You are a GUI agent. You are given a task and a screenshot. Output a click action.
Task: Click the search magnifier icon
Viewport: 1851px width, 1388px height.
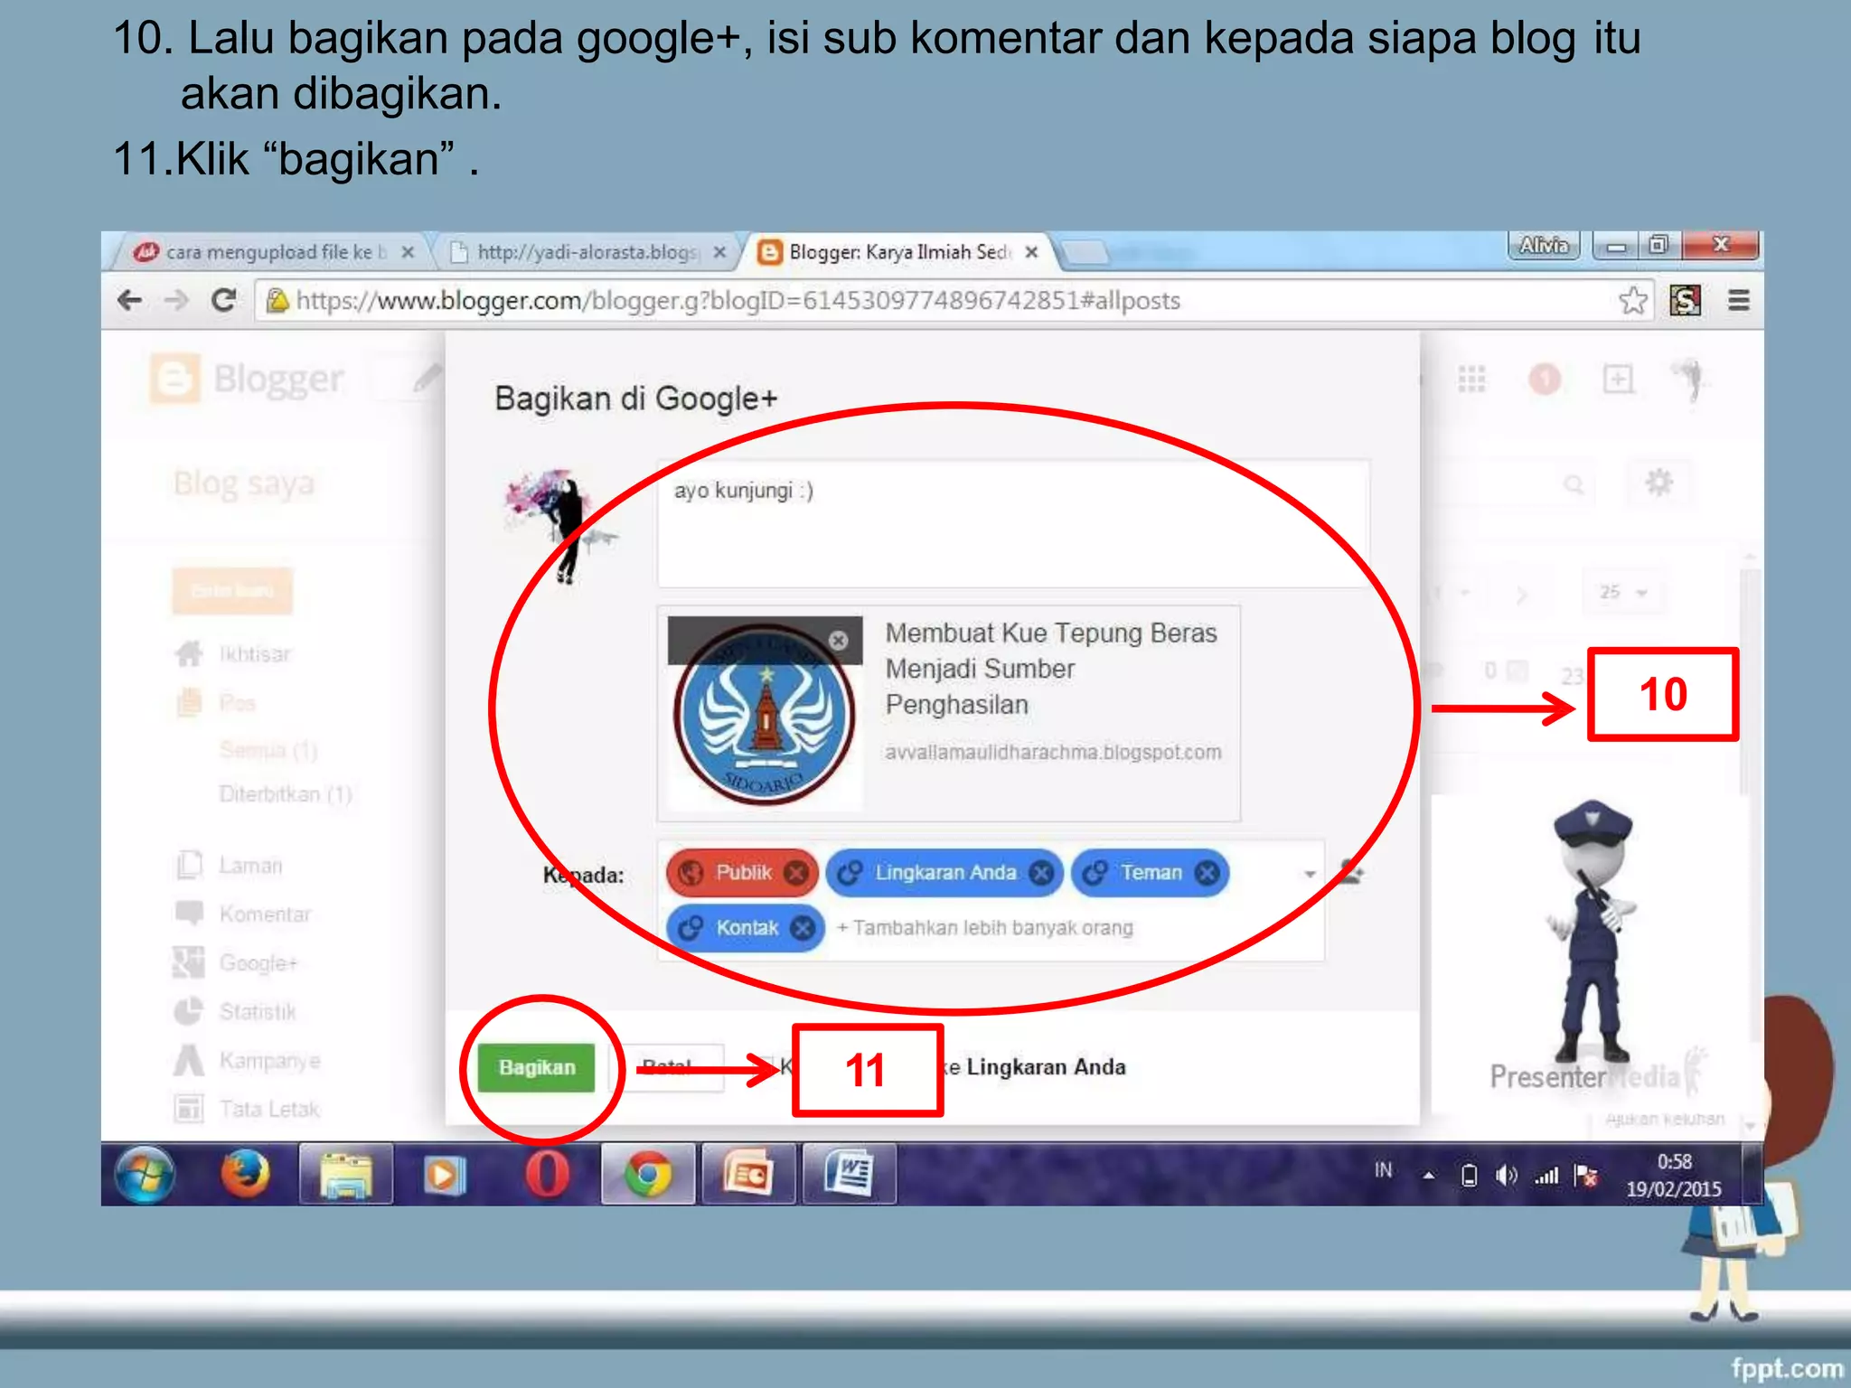coord(1574,484)
